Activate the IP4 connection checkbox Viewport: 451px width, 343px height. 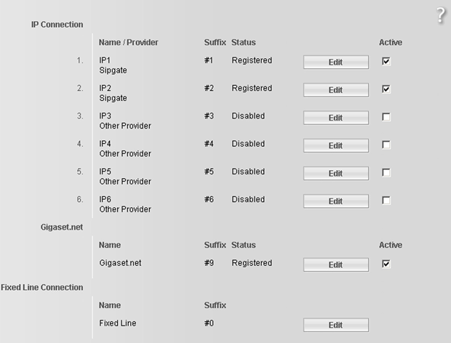tap(386, 145)
